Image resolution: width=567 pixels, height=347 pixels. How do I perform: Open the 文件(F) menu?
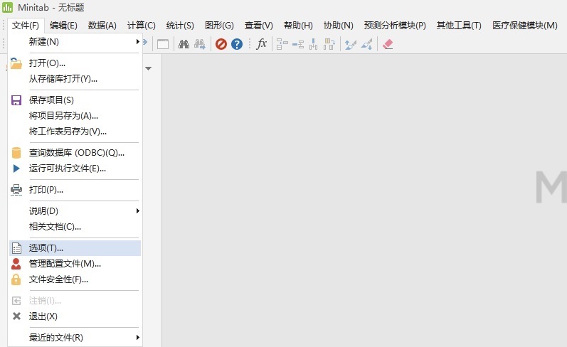(x=26, y=26)
